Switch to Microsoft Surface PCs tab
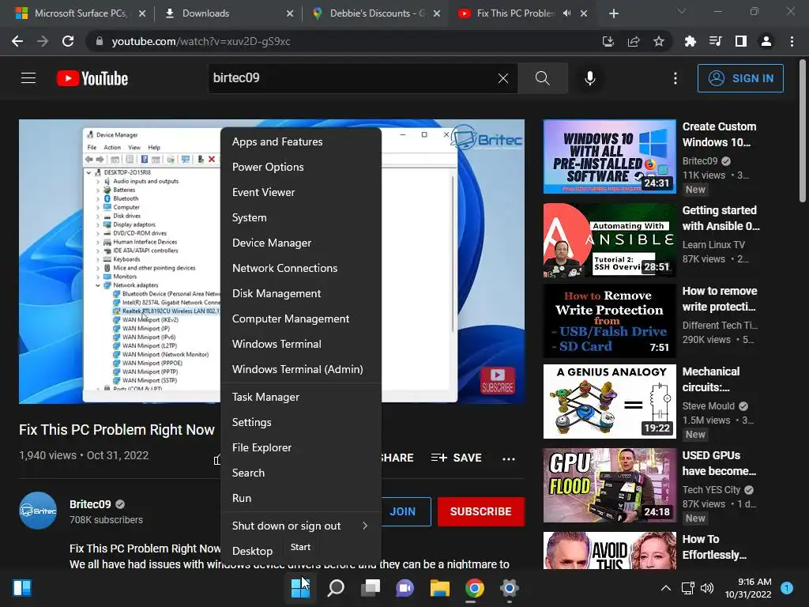This screenshot has height=607, width=809. pyautogui.click(x=80, y=13)
